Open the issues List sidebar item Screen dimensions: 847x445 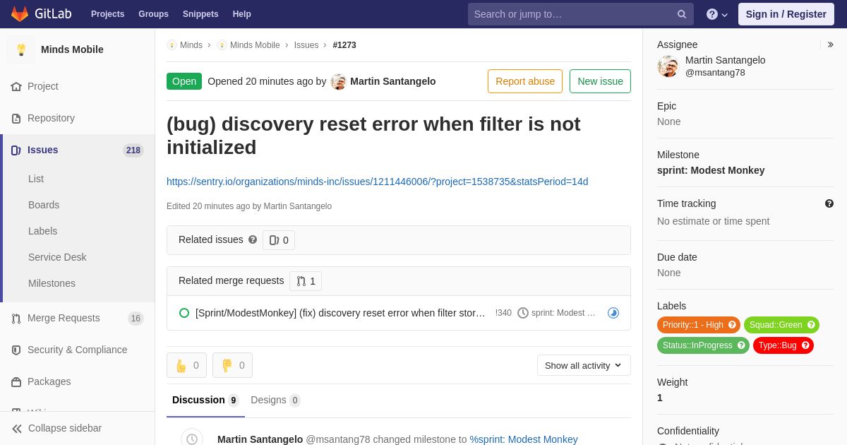[x=36, y=179]
